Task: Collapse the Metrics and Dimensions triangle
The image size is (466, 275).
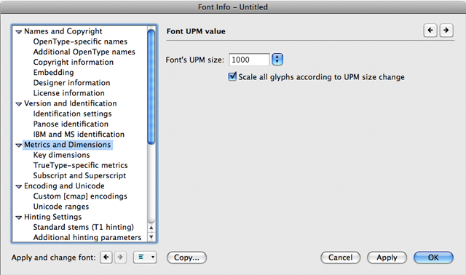Action: click(19, 146)
